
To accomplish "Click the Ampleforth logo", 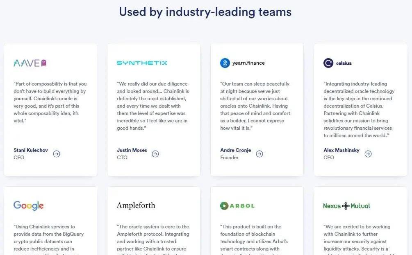I will [x=136, y=205].
